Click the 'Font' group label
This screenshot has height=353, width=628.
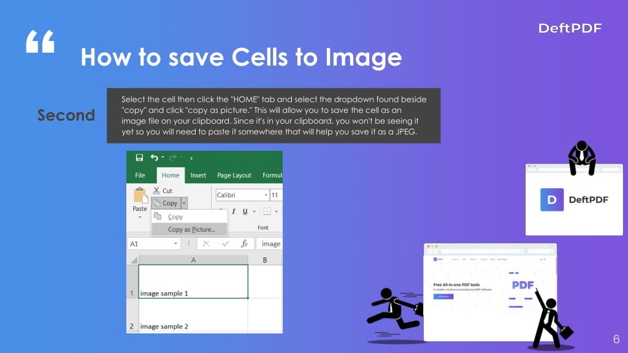pos(263,228)
